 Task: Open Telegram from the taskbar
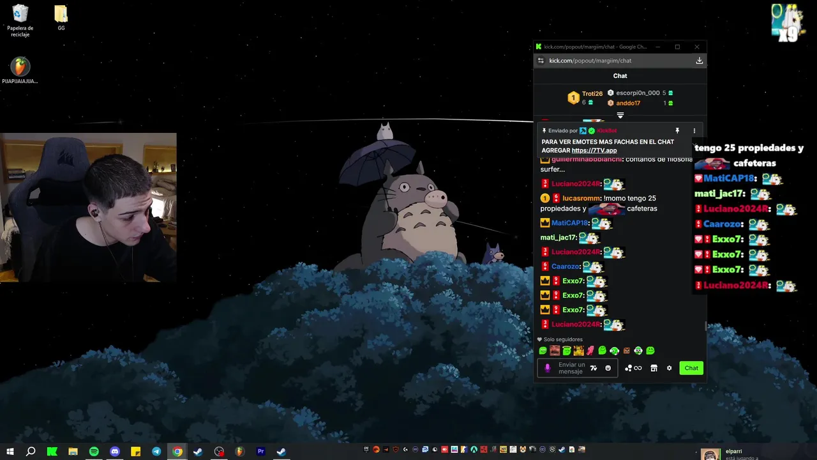(156, 452)
